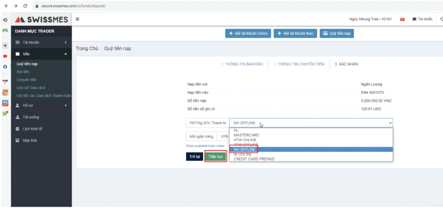Image resolution: width=443 pixels, height=208 pixels.
Task: Click Ngân Lượng payment value
Action: point(372,85)
